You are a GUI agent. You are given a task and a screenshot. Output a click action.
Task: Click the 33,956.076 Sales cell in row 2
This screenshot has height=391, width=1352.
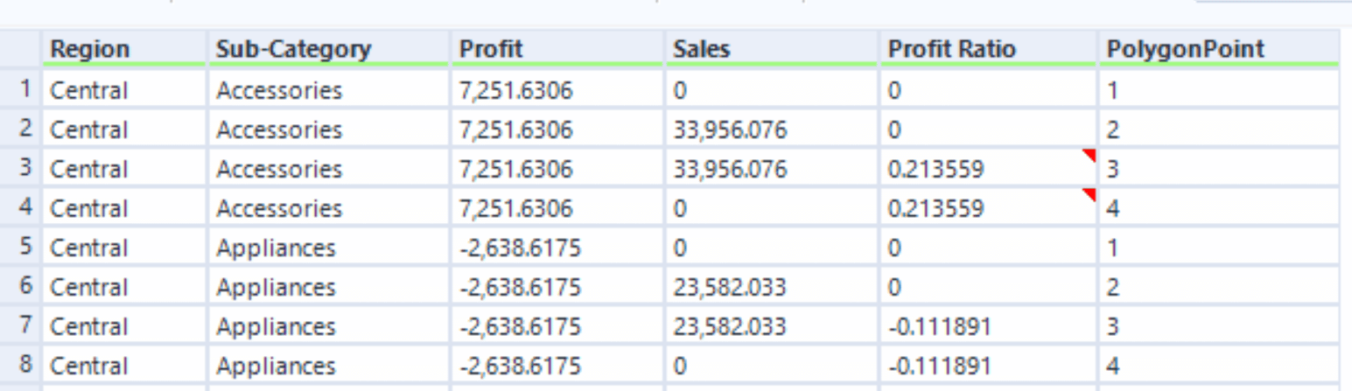tap(772, 129)
